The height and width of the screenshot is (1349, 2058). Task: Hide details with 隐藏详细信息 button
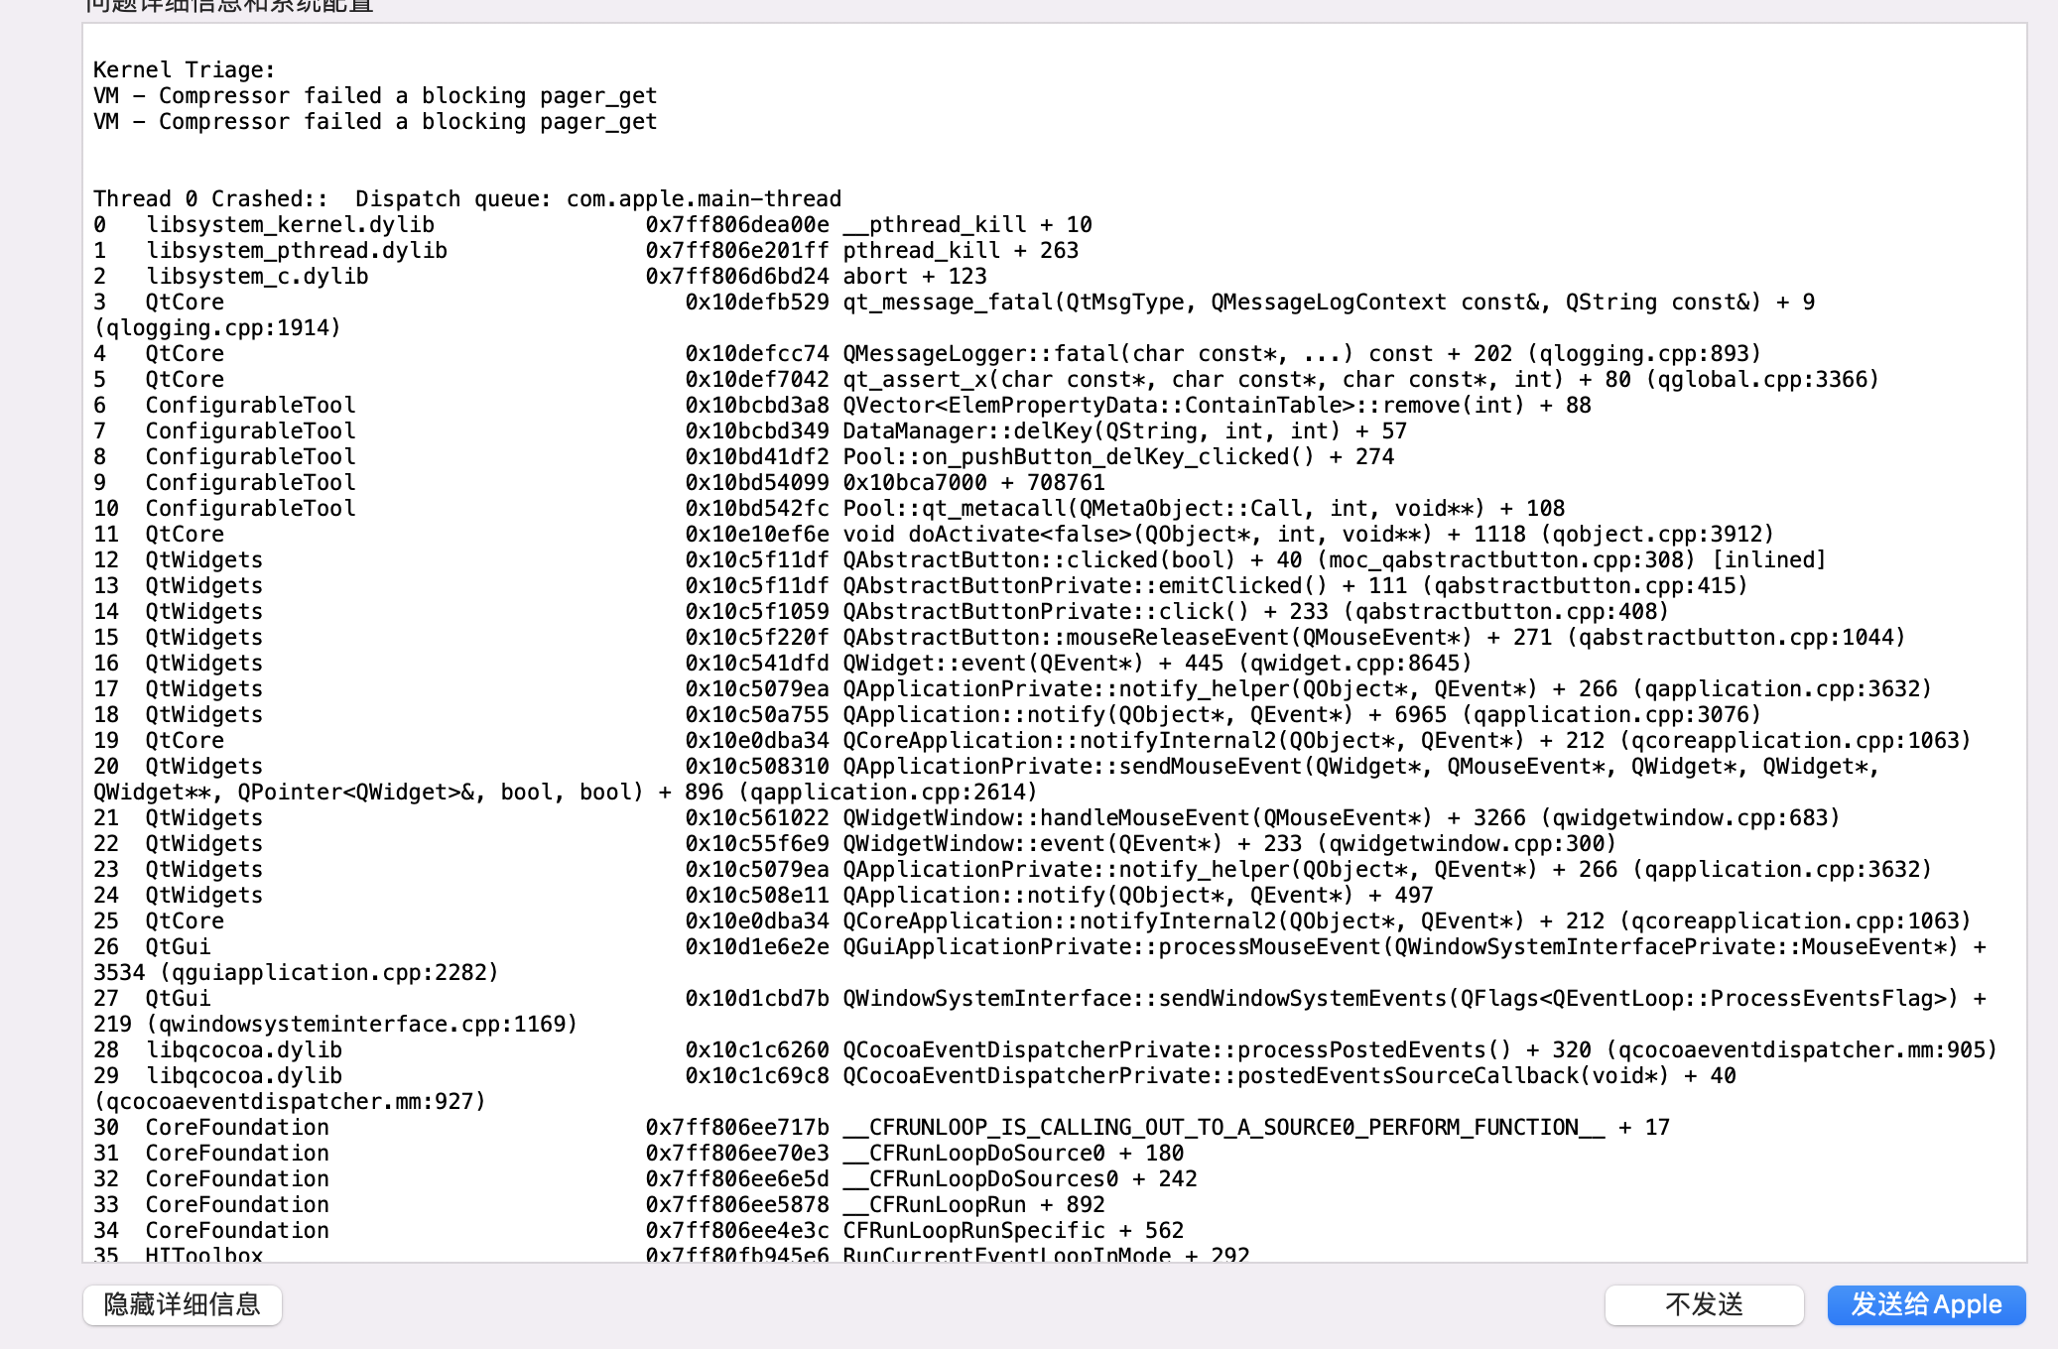(x=183, y=1304)
